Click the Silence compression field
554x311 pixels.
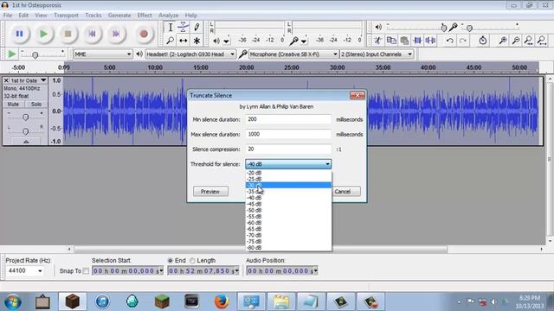click(288, 149)
